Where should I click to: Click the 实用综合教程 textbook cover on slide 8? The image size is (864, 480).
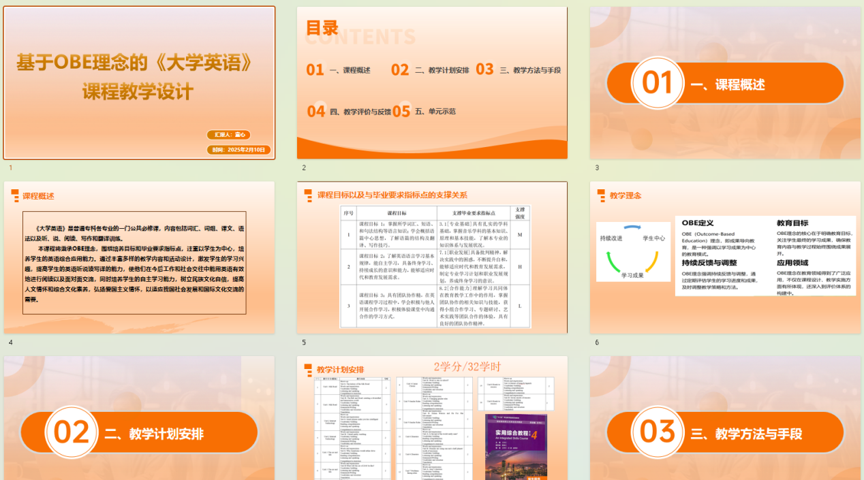click(516, 447)
